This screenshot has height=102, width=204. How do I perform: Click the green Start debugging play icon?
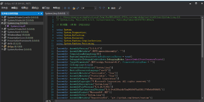coord(109,8)
